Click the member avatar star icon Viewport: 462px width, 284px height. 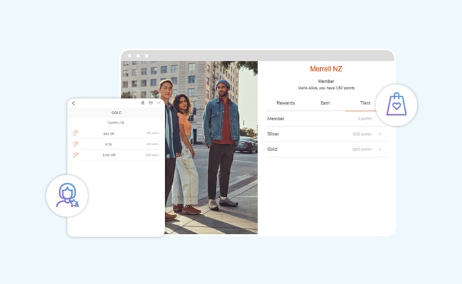67,195
